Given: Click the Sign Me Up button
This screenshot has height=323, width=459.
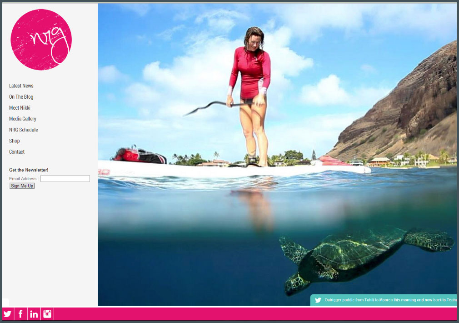Looking at the screenshot, I should (x=22, y=186).
